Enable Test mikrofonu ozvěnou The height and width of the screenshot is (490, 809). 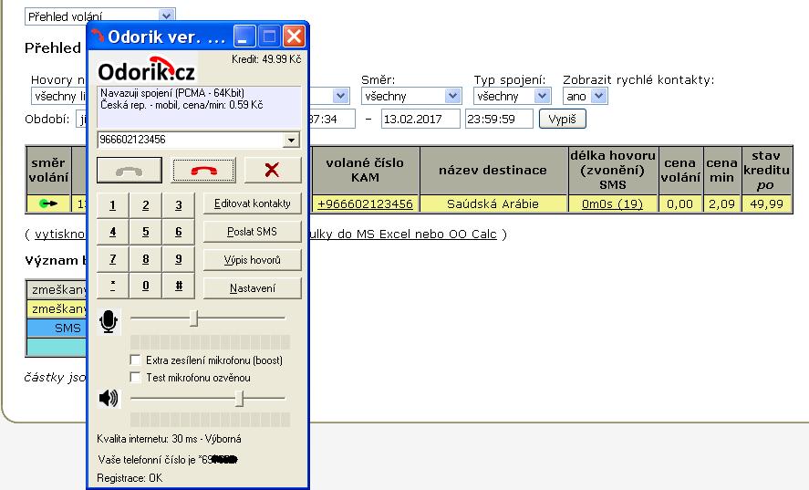click(x=136, y=378)
